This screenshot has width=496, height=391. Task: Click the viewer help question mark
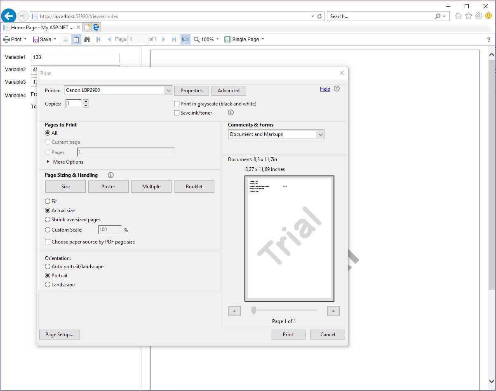tap(489, 40)
